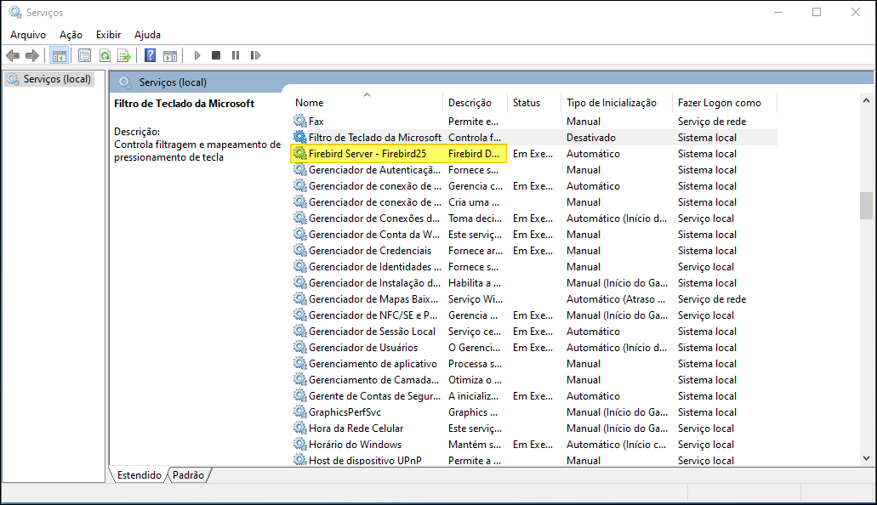Click gear icon of Gerenciador de Usuários
This screenshot has width=877, height=505.
(x=299, y=347)
